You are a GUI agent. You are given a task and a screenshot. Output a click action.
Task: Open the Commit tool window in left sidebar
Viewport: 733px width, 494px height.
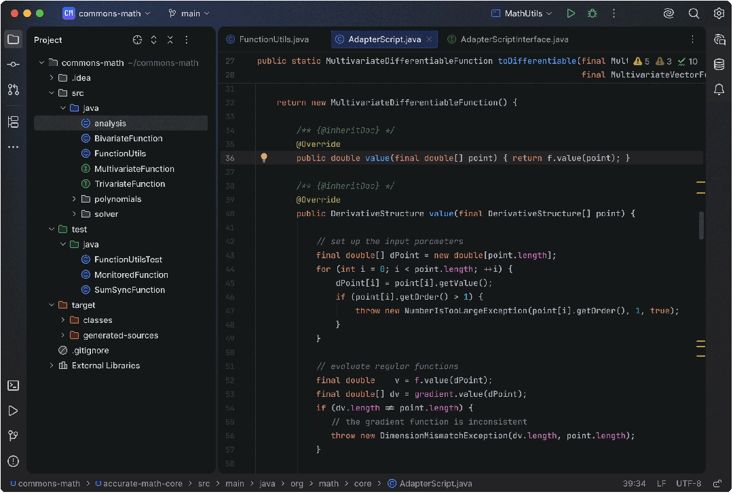tap(13, 64)
